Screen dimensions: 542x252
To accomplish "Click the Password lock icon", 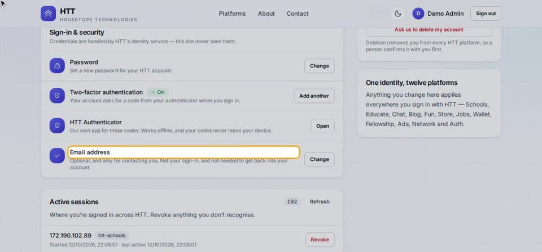I will [57, 65].
